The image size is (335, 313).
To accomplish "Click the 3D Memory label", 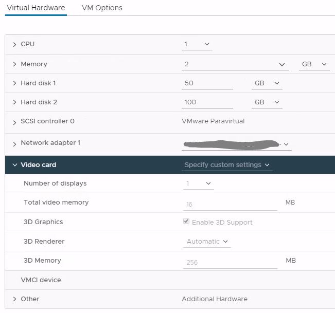I will [42, 260].
